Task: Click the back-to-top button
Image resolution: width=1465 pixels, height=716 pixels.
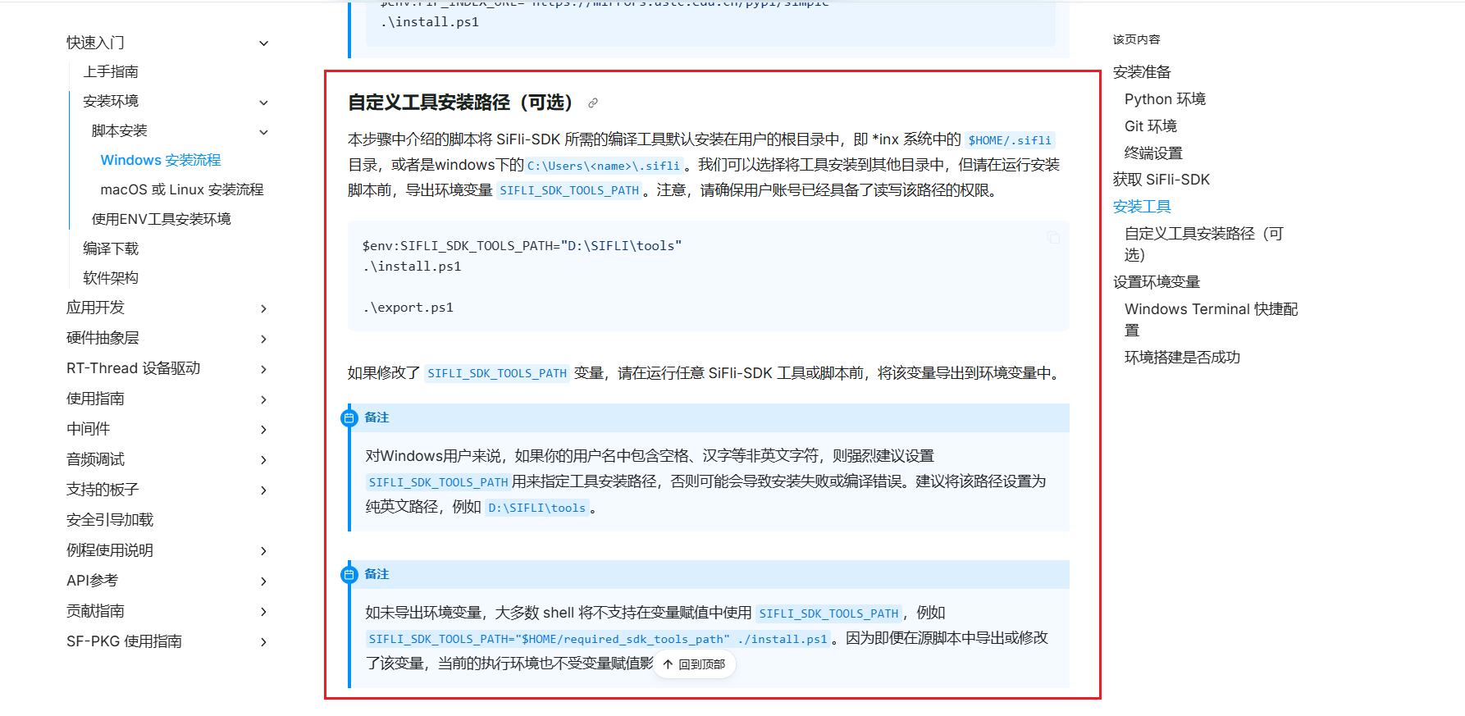Action: pyautogui.click(x=695, y=664)
